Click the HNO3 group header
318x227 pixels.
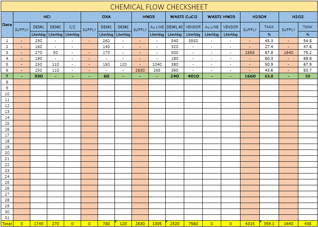(148, 17)
